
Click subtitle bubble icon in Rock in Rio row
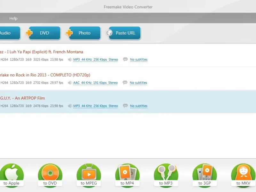[x=125, y=83]
